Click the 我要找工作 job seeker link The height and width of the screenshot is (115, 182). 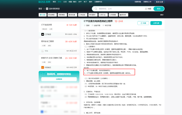tap(147, 2)
